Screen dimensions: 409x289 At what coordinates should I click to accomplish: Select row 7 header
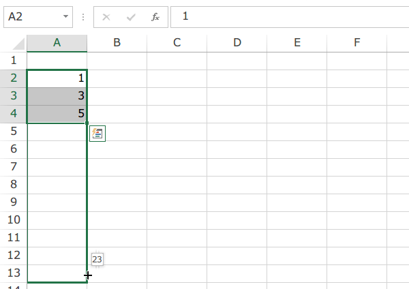(x=14, y=167)
